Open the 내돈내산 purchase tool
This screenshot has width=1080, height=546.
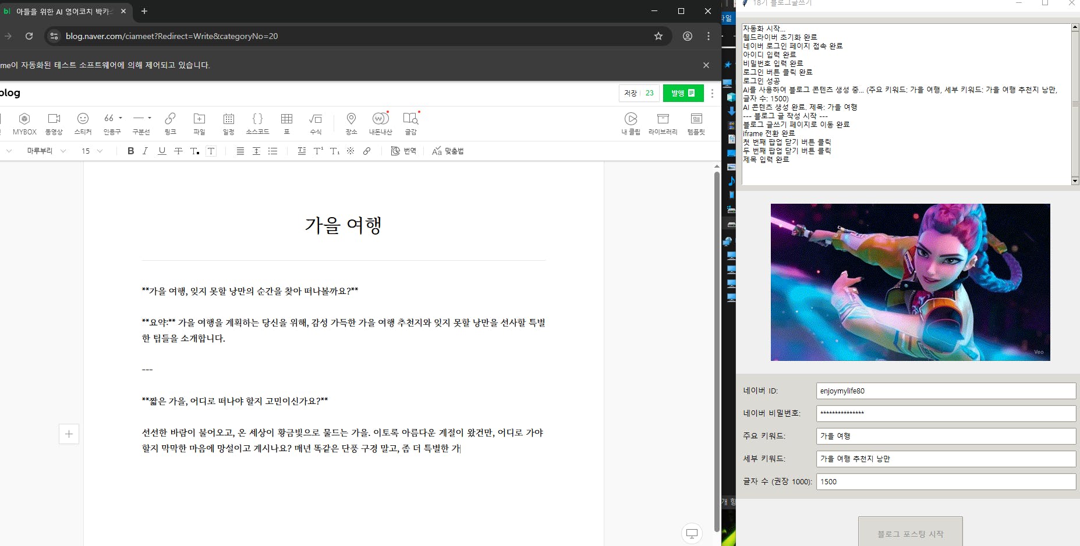coord(380,124)
